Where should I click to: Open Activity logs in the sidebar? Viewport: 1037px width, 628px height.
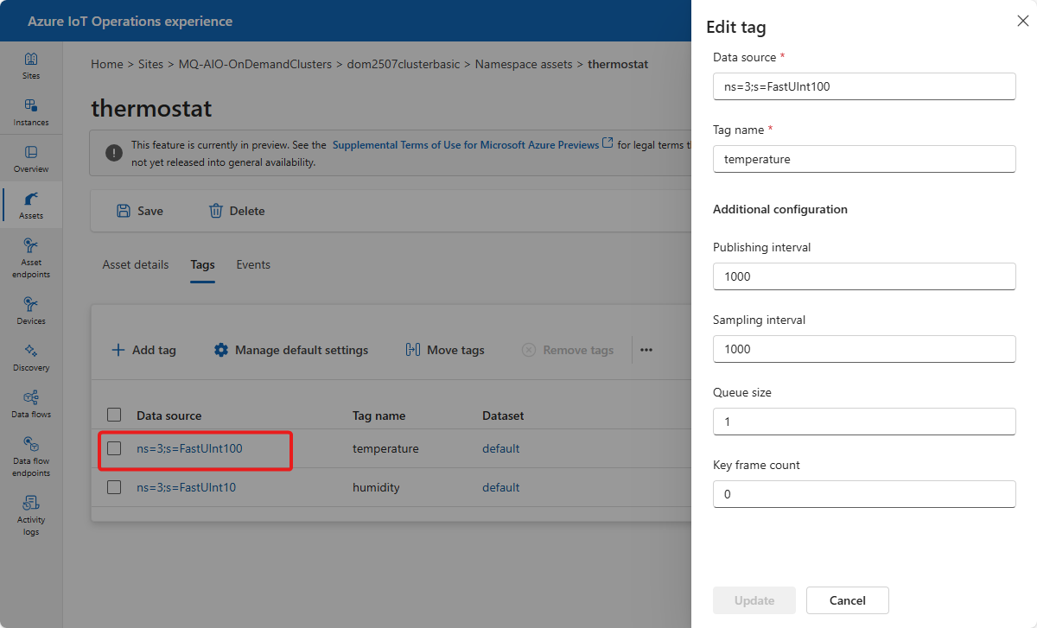click(31, 516)
